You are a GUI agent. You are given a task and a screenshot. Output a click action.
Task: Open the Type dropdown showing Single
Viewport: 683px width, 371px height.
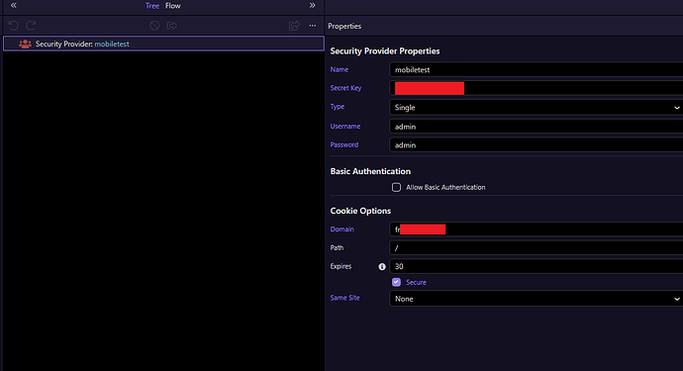(x=537, y=107)
